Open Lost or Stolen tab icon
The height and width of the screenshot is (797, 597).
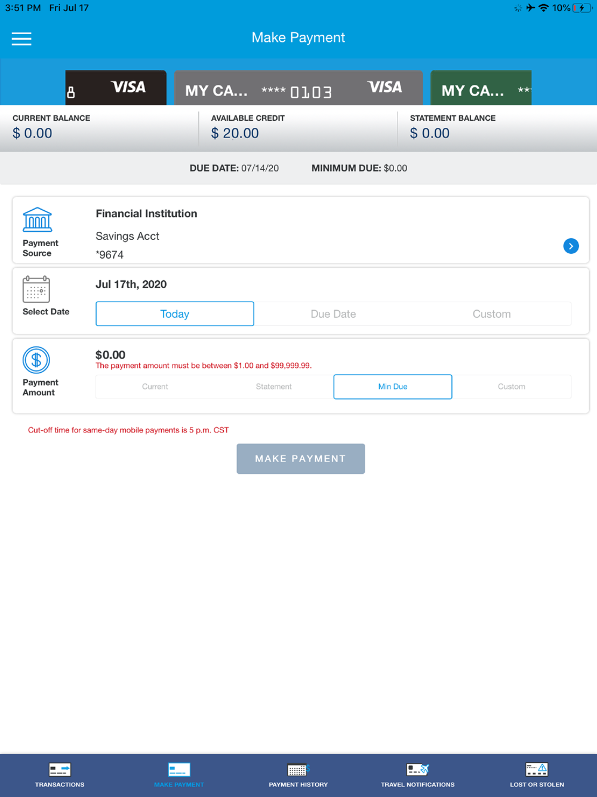click(x=537, y=770)
